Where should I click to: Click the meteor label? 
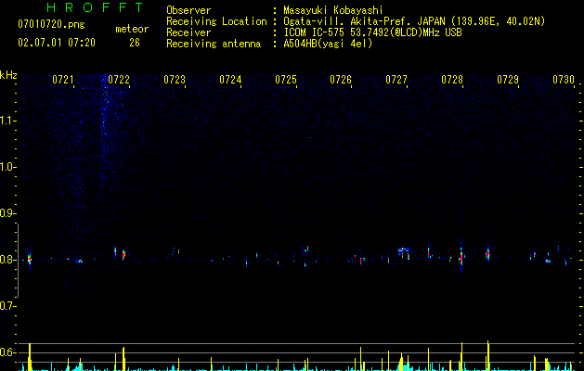pyautogui.click(x=132, y=29)
